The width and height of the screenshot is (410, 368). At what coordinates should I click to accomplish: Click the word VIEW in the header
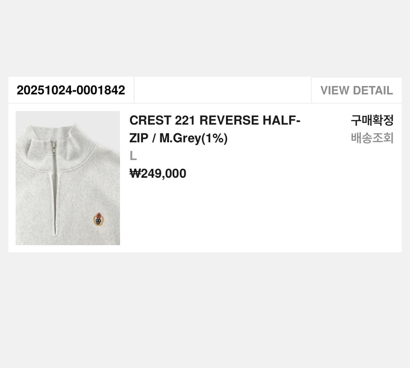click(x=335, y=90)
